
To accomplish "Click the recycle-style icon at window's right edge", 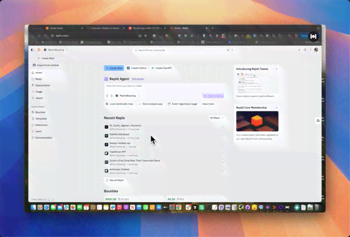I will coord(318,121).
